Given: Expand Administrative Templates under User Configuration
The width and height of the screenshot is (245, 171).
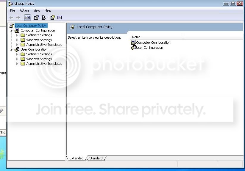Looking at the screenshot, I should (17, 64).
